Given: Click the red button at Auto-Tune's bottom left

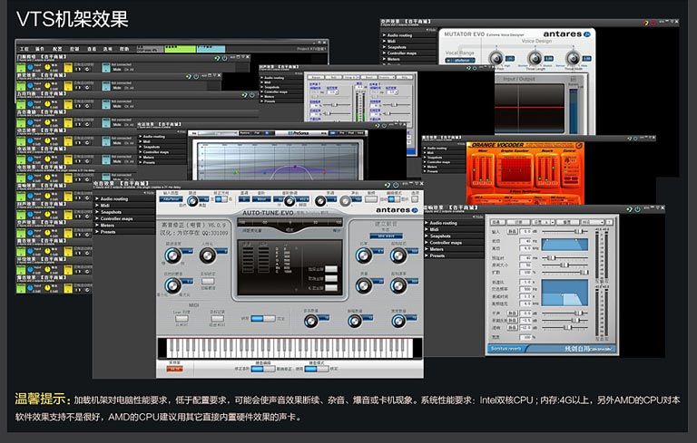Looking at the screenshot, I should point(174,369).
